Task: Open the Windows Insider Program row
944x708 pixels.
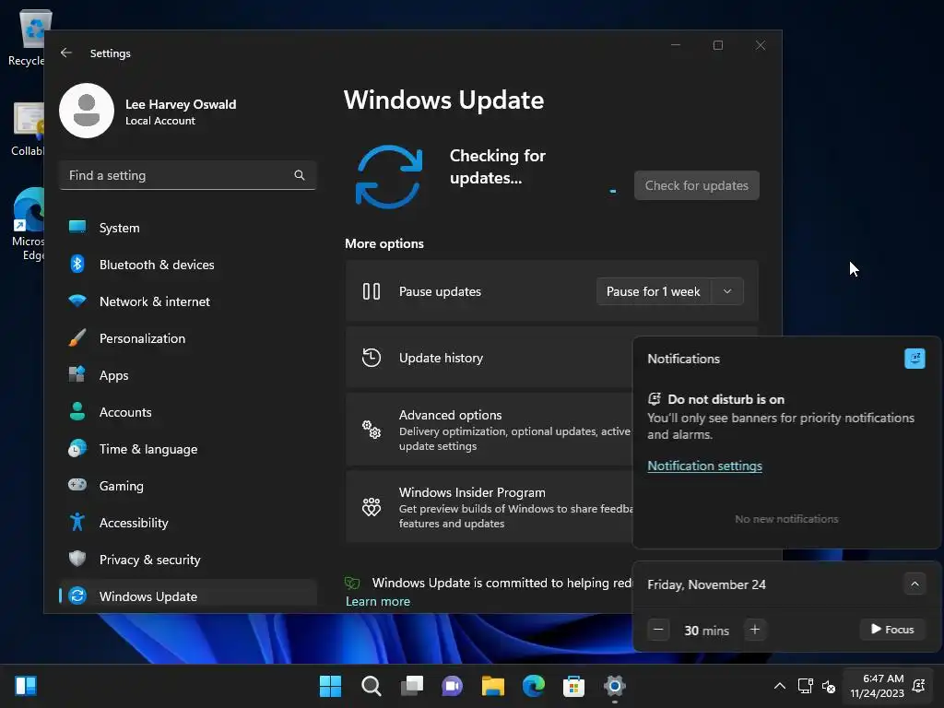Action: pos(489,507)
